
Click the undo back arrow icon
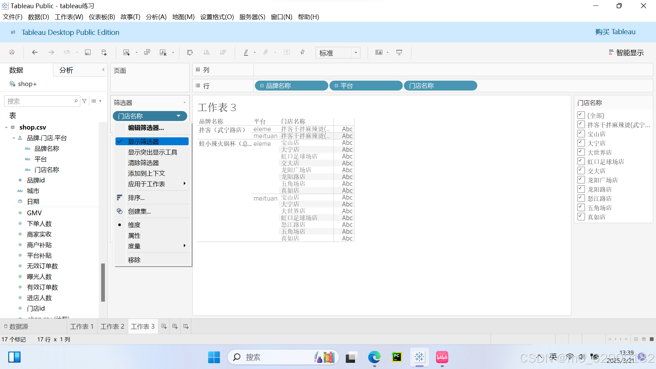pos(35,52)
